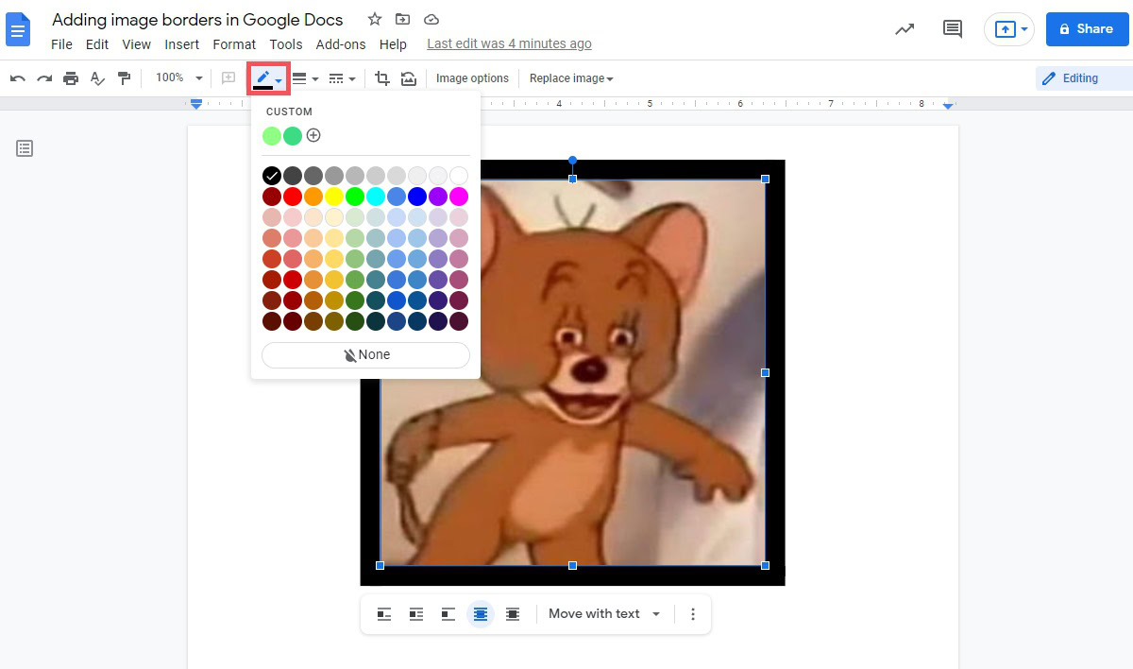Select the Paint format roller icon
The height and width of the screenshot is (669, 1133).
pos(124,78)
